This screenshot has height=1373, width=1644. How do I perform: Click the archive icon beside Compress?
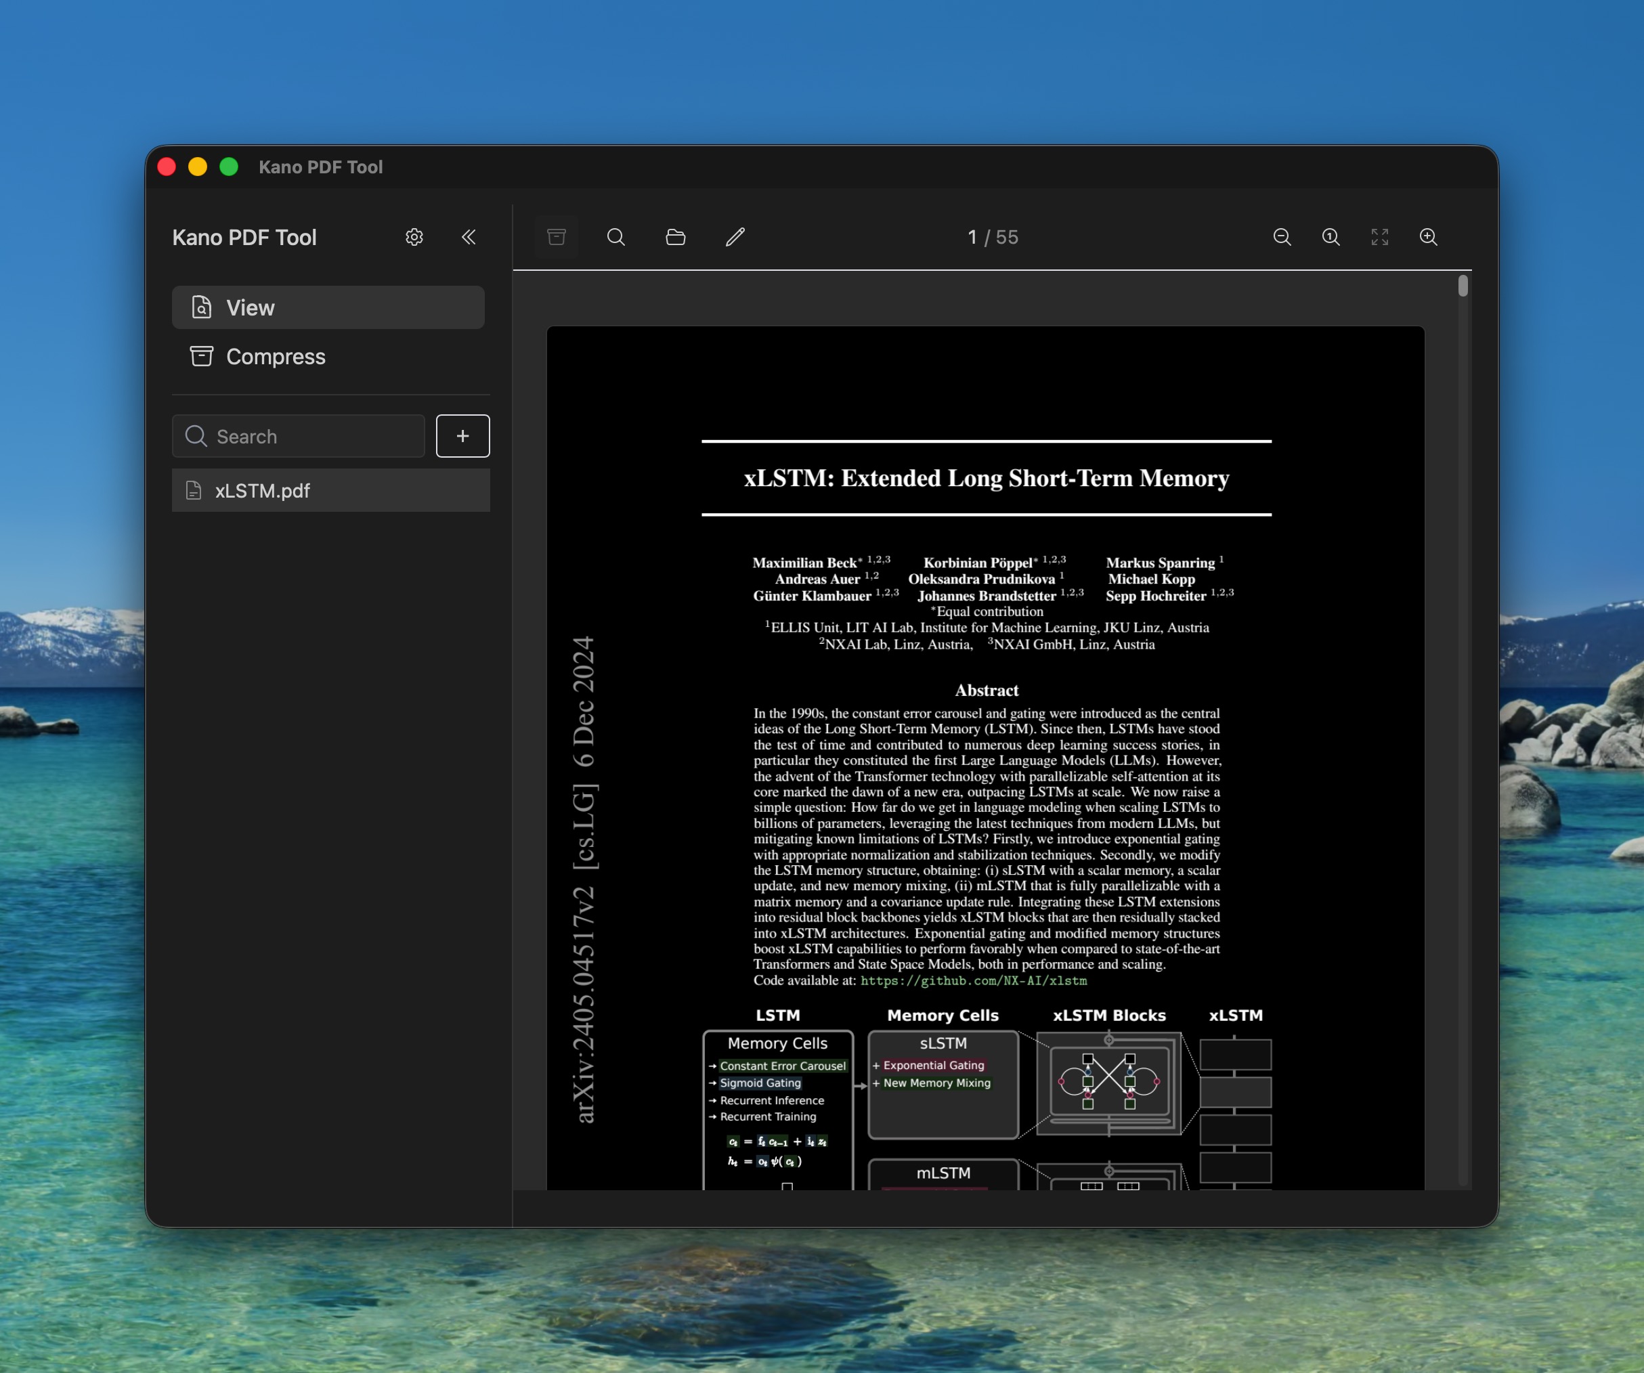[201, 356]
